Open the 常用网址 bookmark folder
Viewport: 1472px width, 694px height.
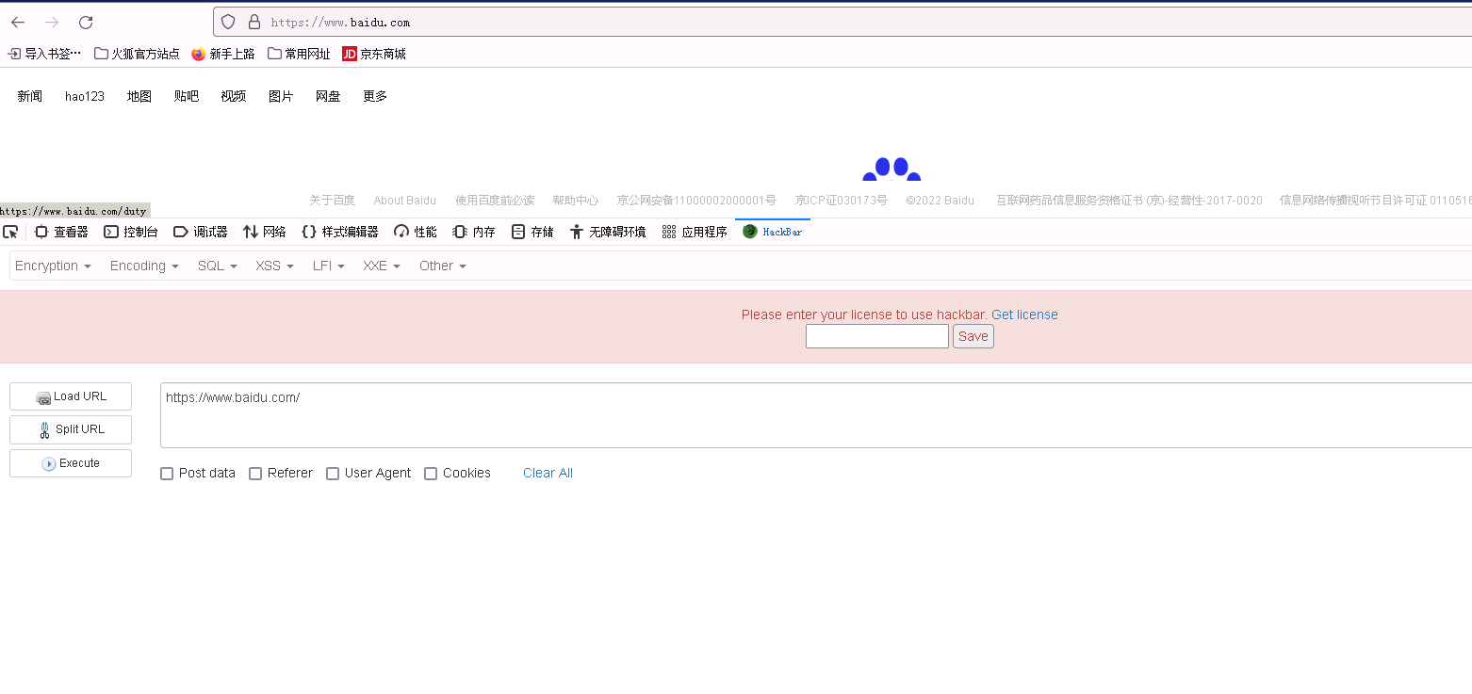(299, 54)
